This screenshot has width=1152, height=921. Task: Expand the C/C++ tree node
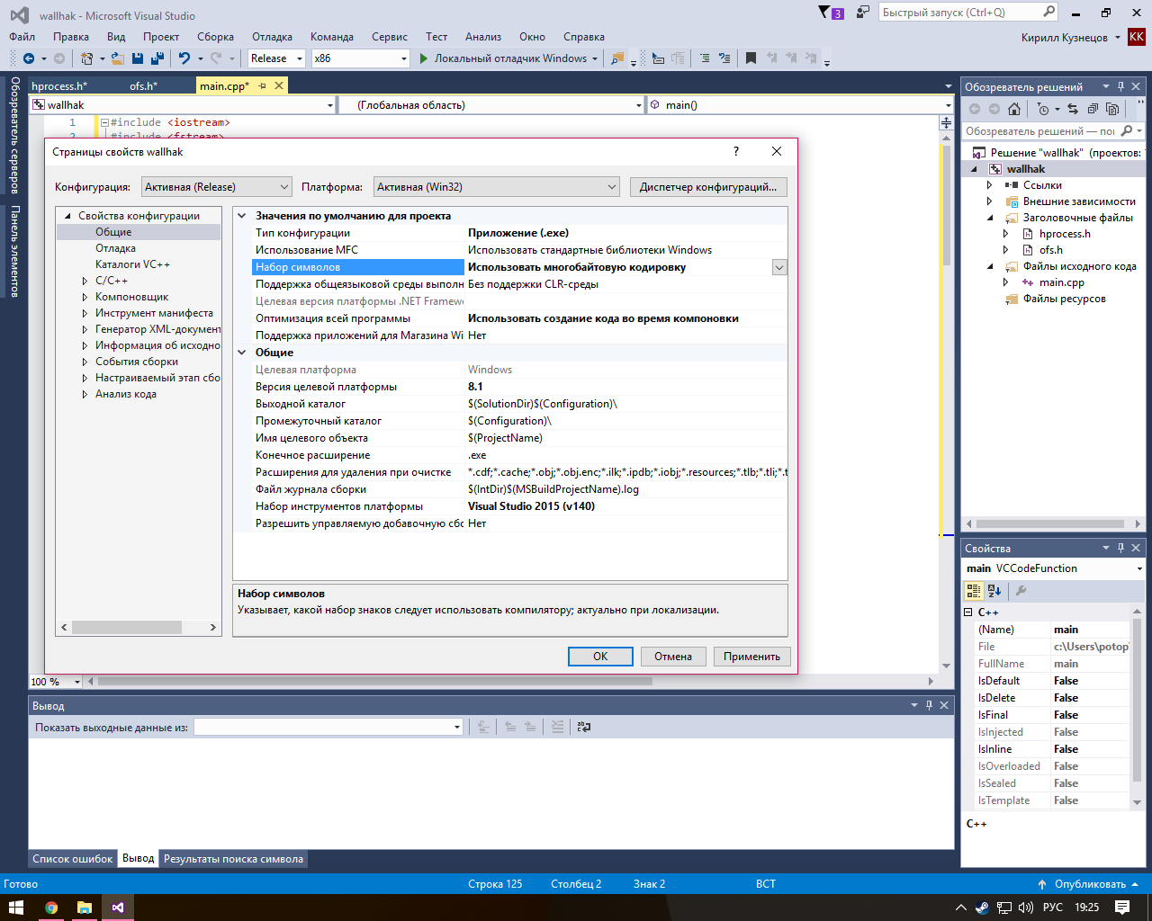point(85,281)
